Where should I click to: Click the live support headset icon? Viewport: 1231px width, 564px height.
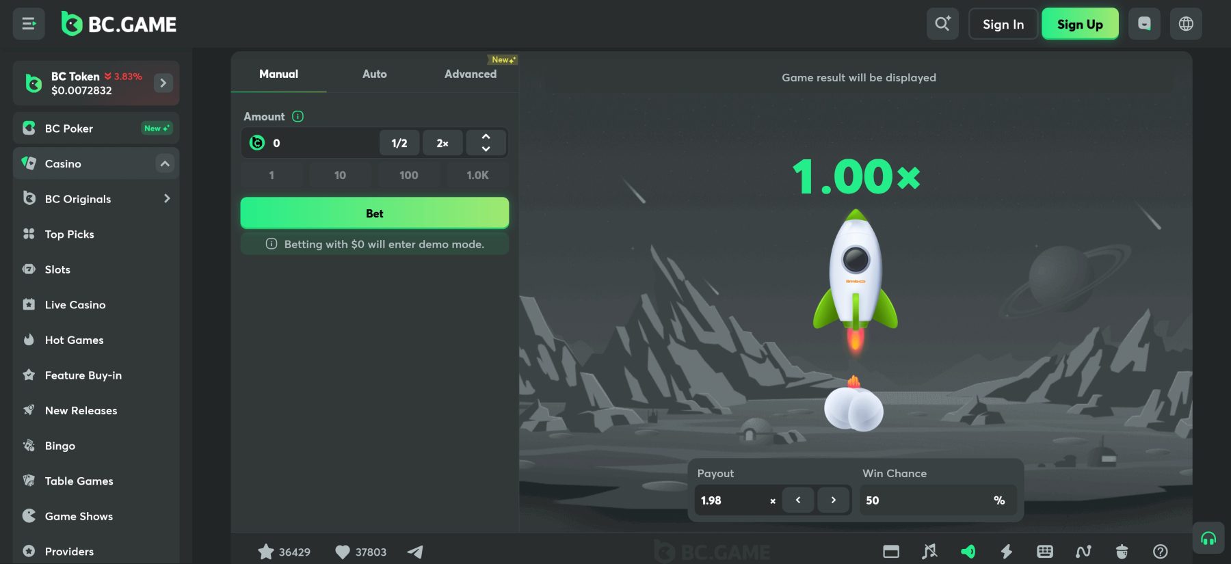1208,538
